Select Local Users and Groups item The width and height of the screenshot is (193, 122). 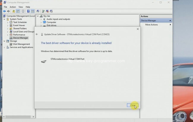pos(24,32)
